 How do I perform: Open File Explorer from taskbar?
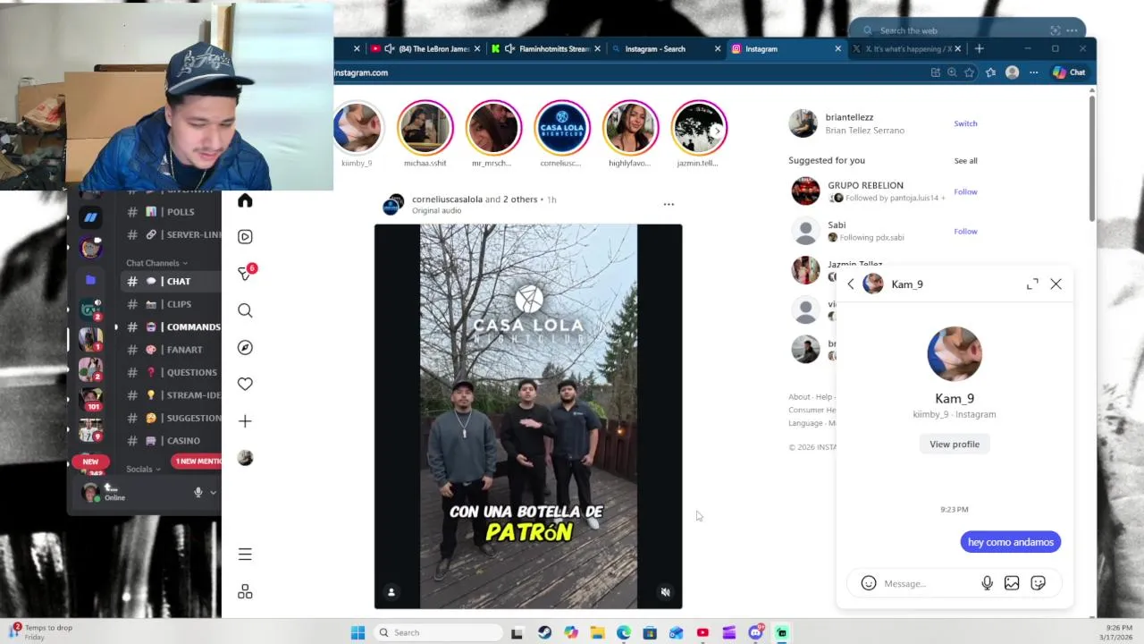pyautogui.click(x=597, y=632)
